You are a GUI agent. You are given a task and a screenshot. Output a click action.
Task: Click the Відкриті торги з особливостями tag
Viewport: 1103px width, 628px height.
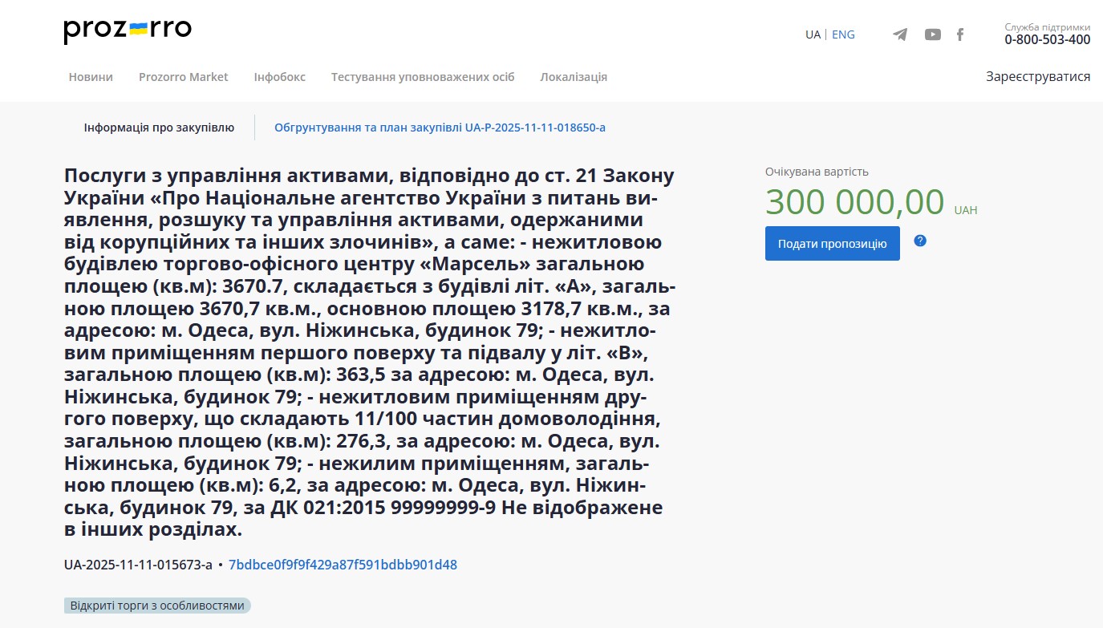(157, 606)
